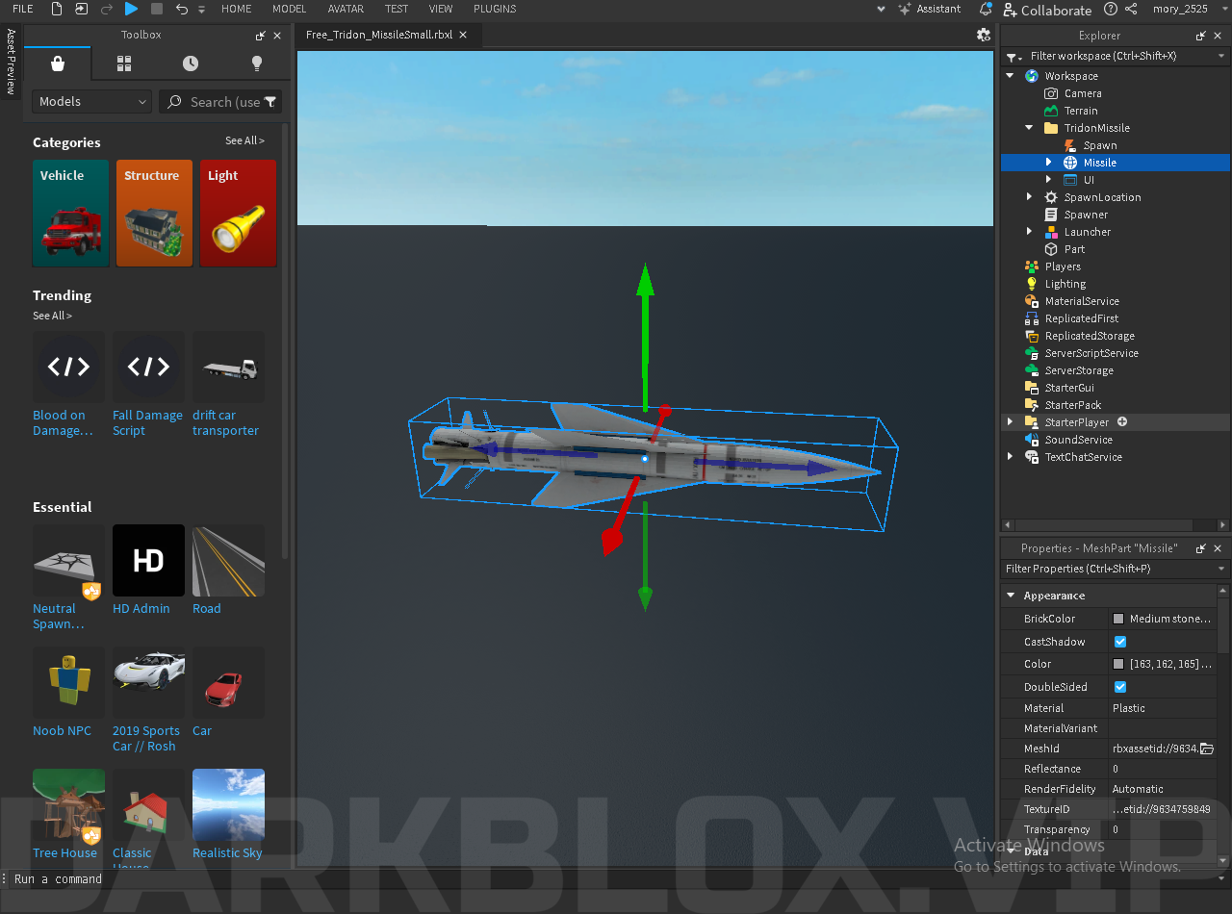Collapse the Workspace tree node
This screenshot has height=914, width=1232.
point(1010,76)
